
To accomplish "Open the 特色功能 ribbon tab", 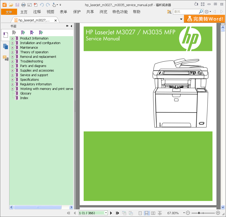I will [x=120, y=12].
